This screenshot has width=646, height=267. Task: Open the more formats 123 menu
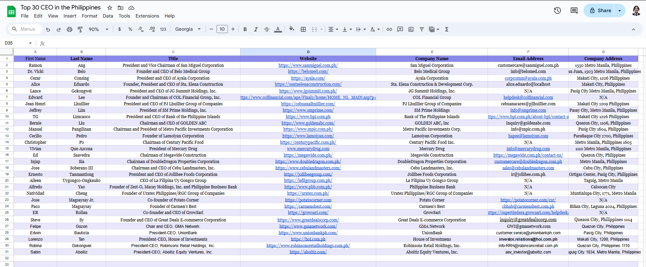[x=163, y=29]
